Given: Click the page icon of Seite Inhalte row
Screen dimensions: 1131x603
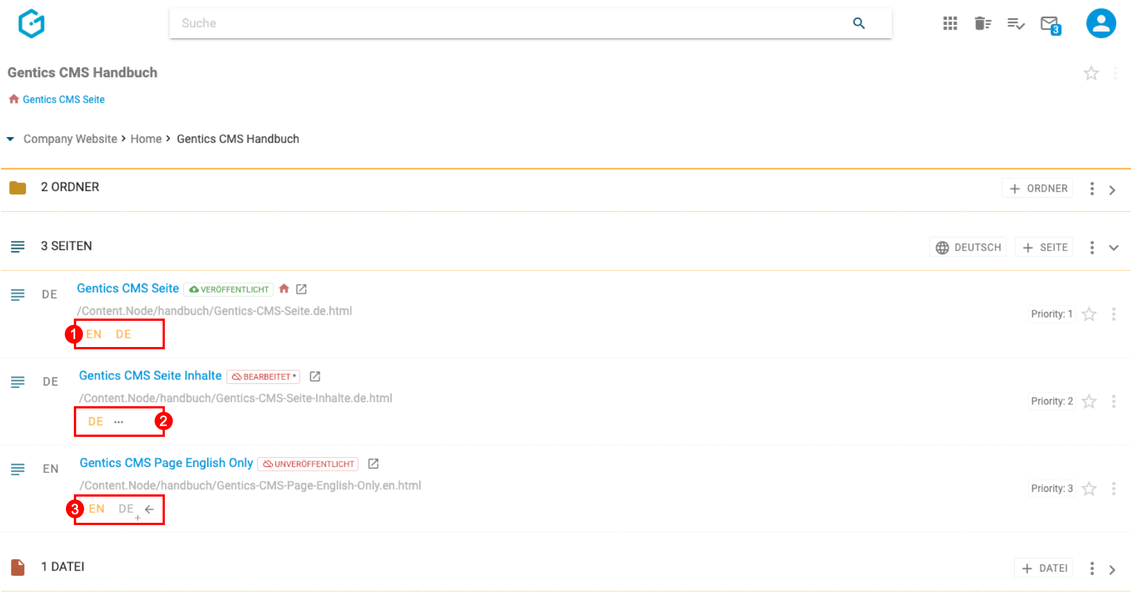Looking at the screenshot, I should tap(18, 382).
